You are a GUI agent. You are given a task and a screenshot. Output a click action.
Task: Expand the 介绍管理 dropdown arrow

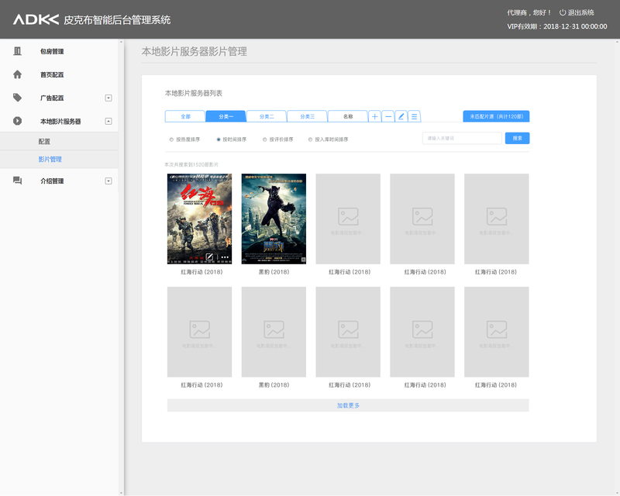coord(108,181)
